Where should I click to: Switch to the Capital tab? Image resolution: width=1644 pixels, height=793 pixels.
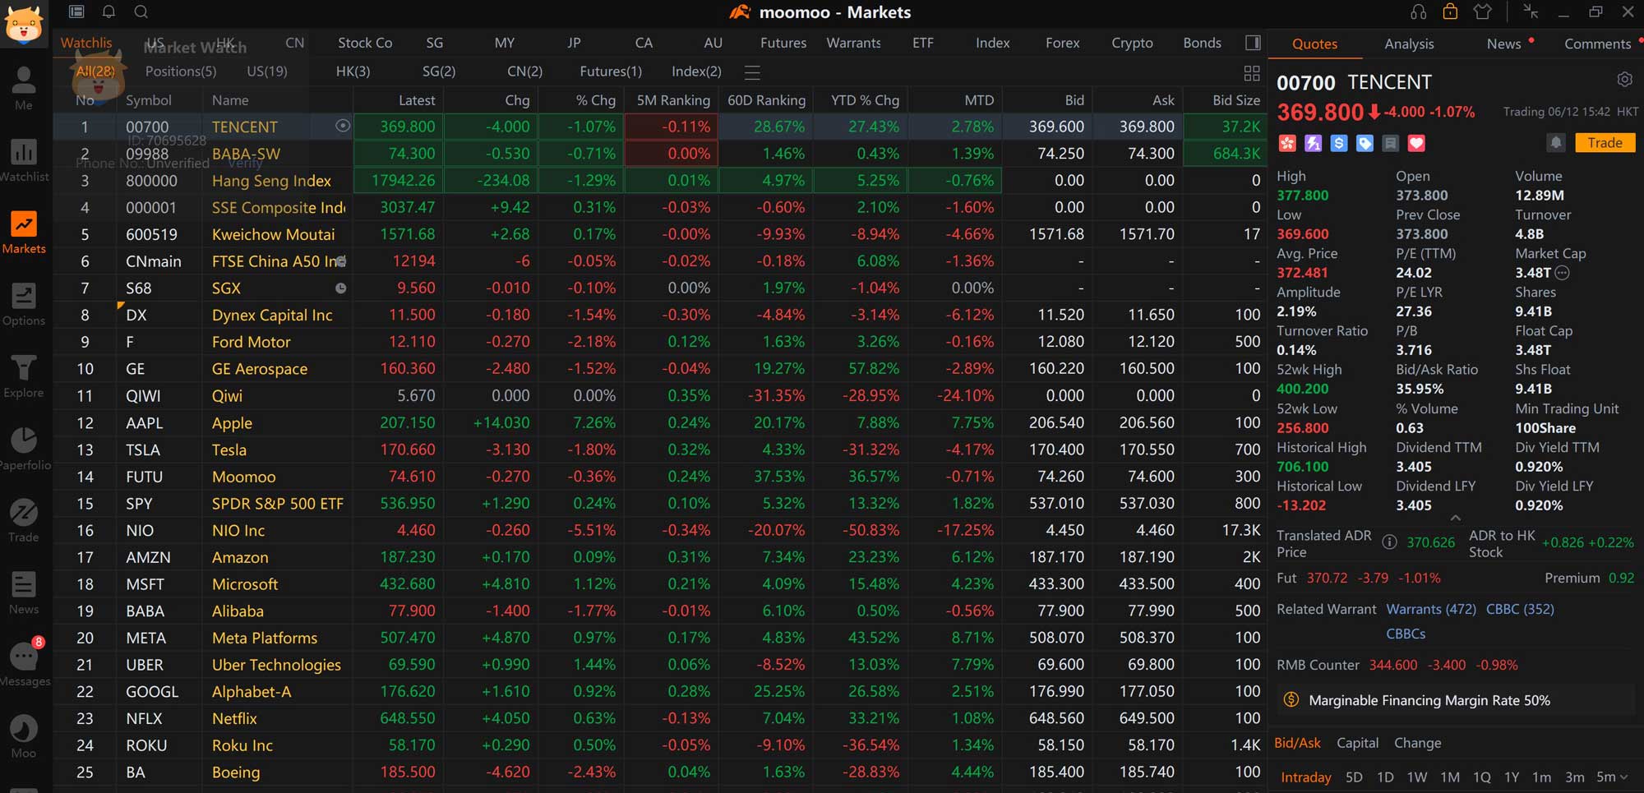[1357, 743]
